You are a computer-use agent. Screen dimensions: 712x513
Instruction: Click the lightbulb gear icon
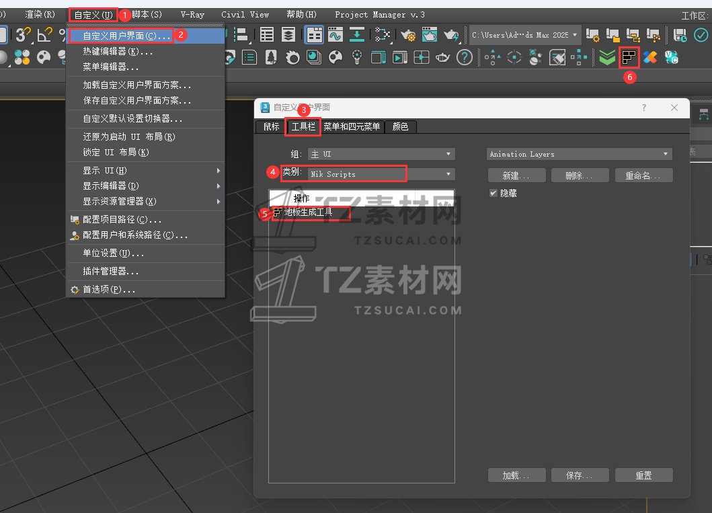coord(357,58)
